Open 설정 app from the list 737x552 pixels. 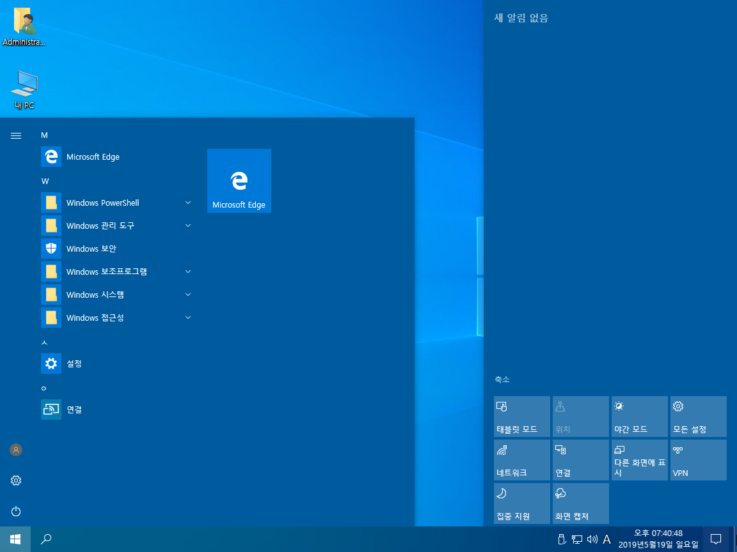(116, 364)
